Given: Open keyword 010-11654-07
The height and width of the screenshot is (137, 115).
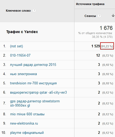Looking at the screenshot, I should 20,55.
